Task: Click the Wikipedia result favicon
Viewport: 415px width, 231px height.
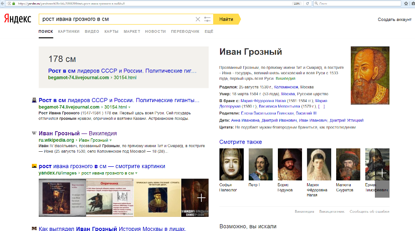Action: click(34, 133)
